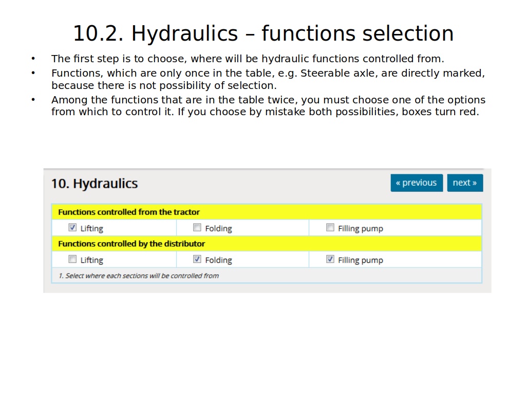526x395 pixels.
Task: Disable Filling pump checkbox under distributor functions
Action: (330, 259)
